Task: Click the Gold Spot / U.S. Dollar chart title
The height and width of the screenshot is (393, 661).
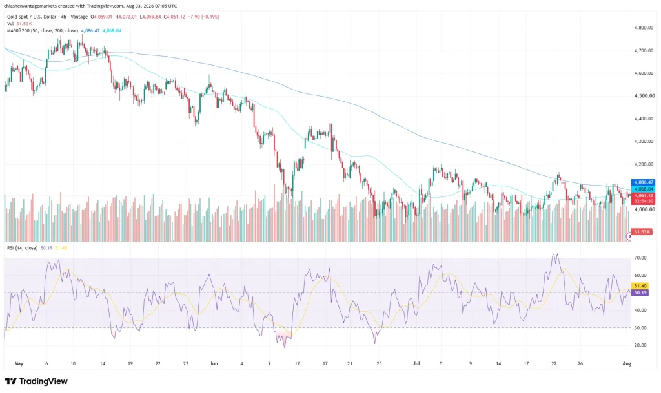Action: (x=47, y=17)
